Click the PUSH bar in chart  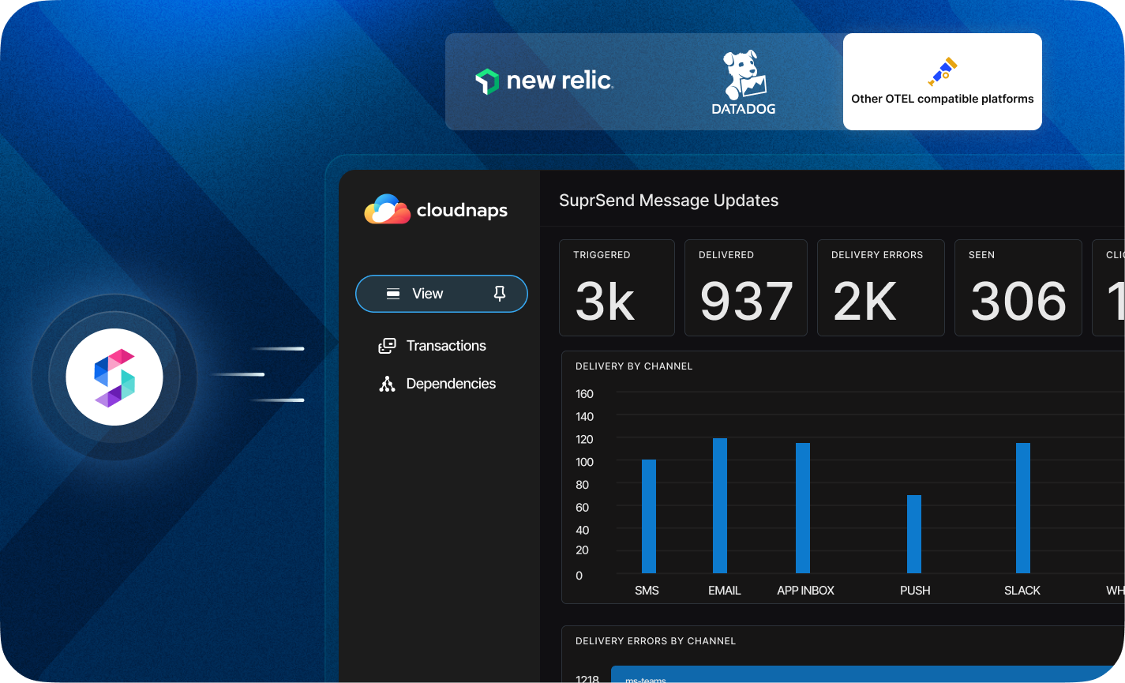[914, 534]
